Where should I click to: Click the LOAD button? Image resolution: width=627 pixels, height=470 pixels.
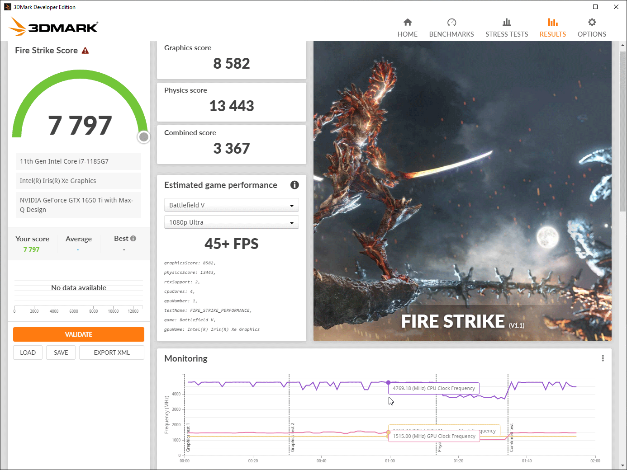click(x=28, y=352)
